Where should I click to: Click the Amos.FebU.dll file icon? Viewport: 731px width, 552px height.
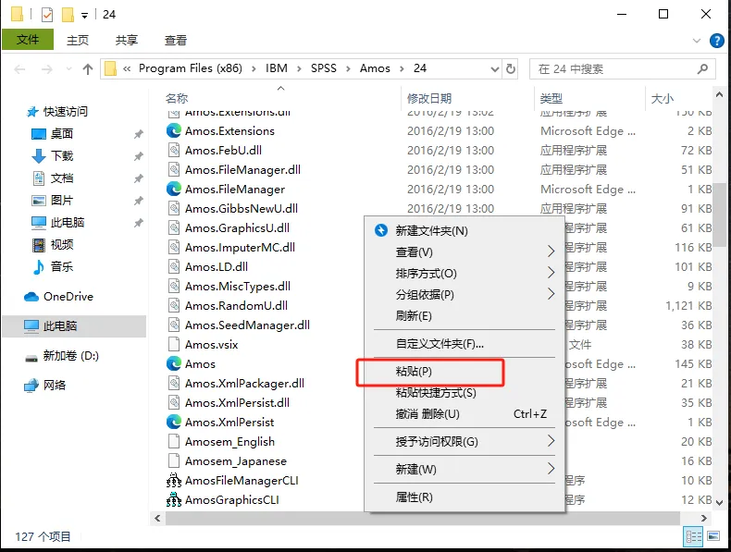174,150
